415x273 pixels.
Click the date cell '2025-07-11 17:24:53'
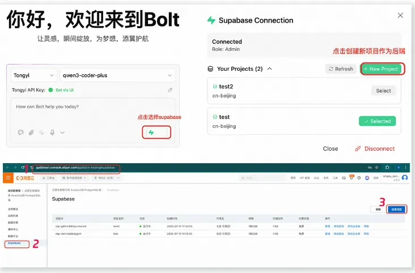tap(180, 227)
